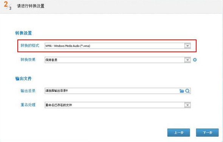Click the 重命名已存在的文件 combo box
Screen dimensions: 223x142
(x=118, y=105)
